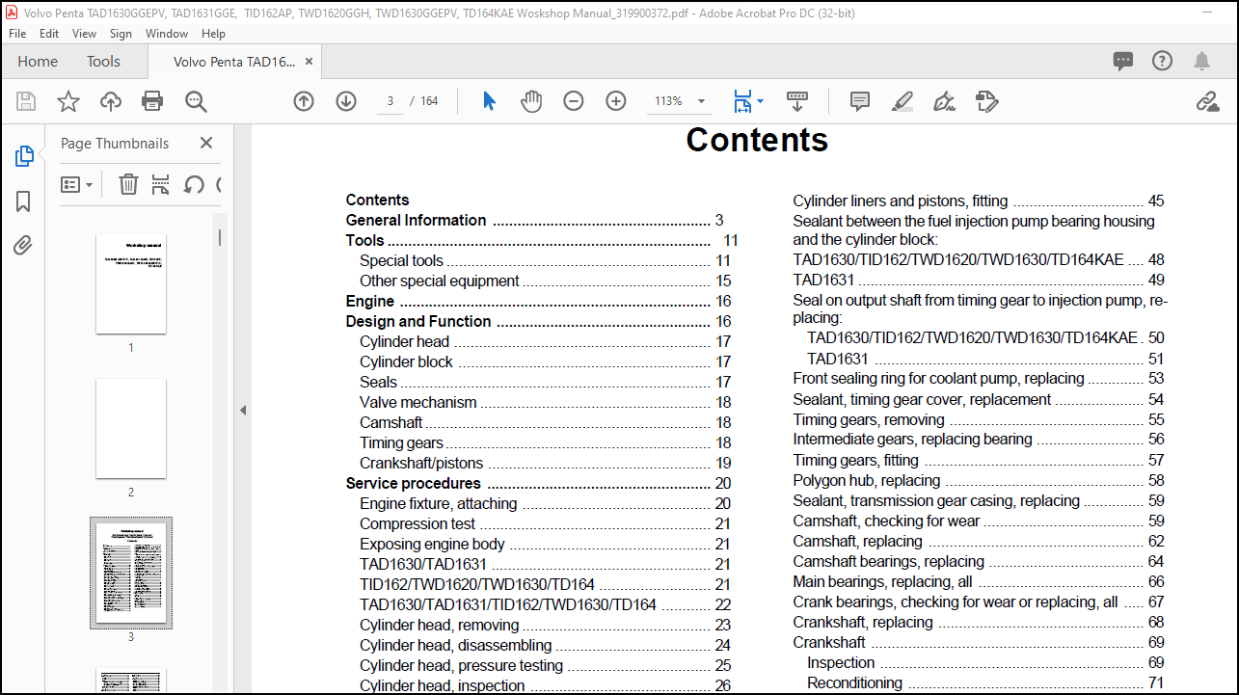Click the Save file icon
Viewport: 1239px width, 695px height.
(26, 101)
